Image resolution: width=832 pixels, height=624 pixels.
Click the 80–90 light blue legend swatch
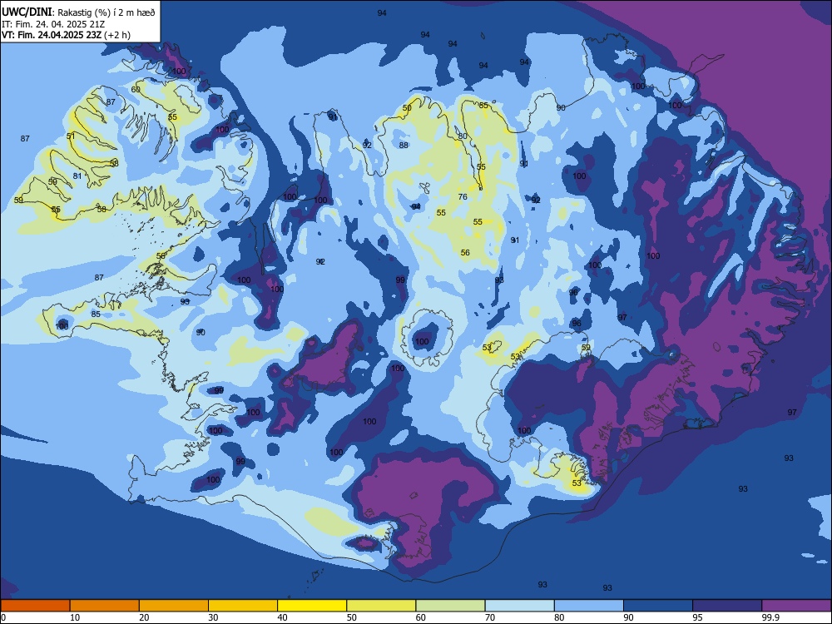pyautogui.click(x=589, y=606)
